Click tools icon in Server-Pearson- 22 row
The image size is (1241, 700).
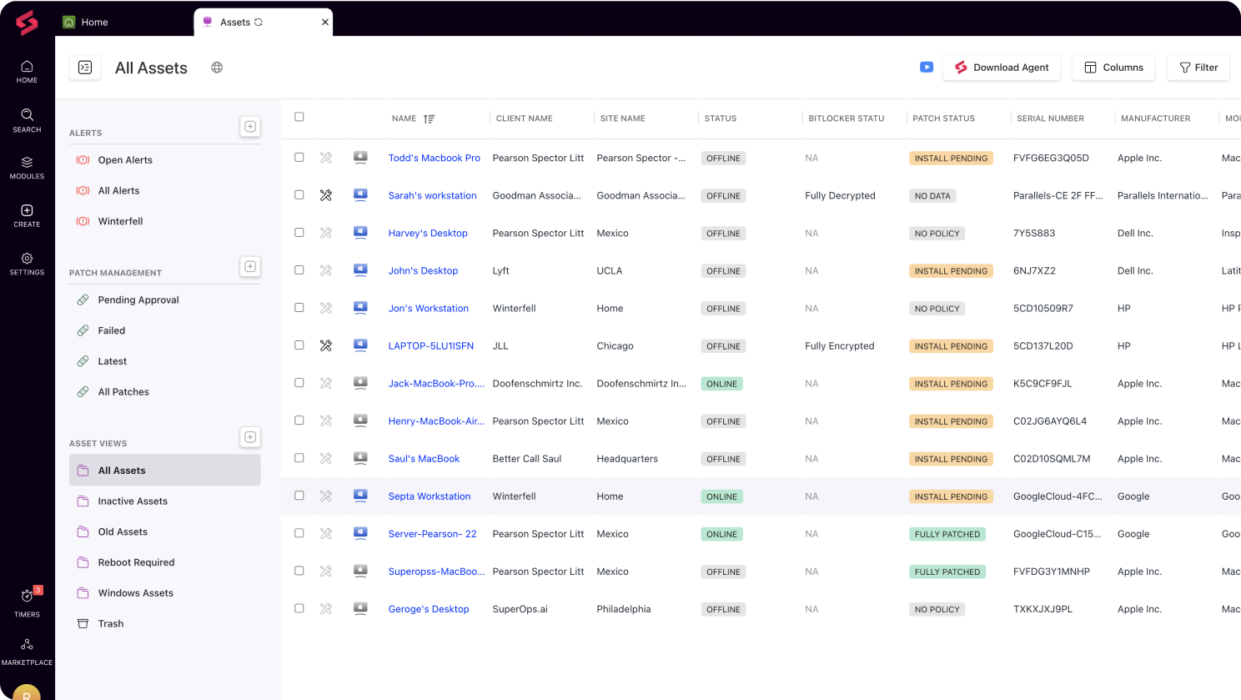(x=326, y=533)
